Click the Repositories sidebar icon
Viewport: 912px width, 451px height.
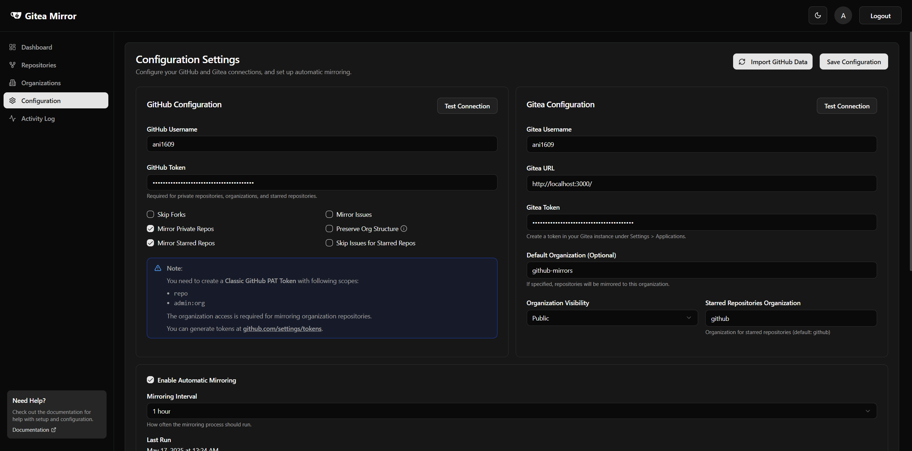(x=12, y=65)
